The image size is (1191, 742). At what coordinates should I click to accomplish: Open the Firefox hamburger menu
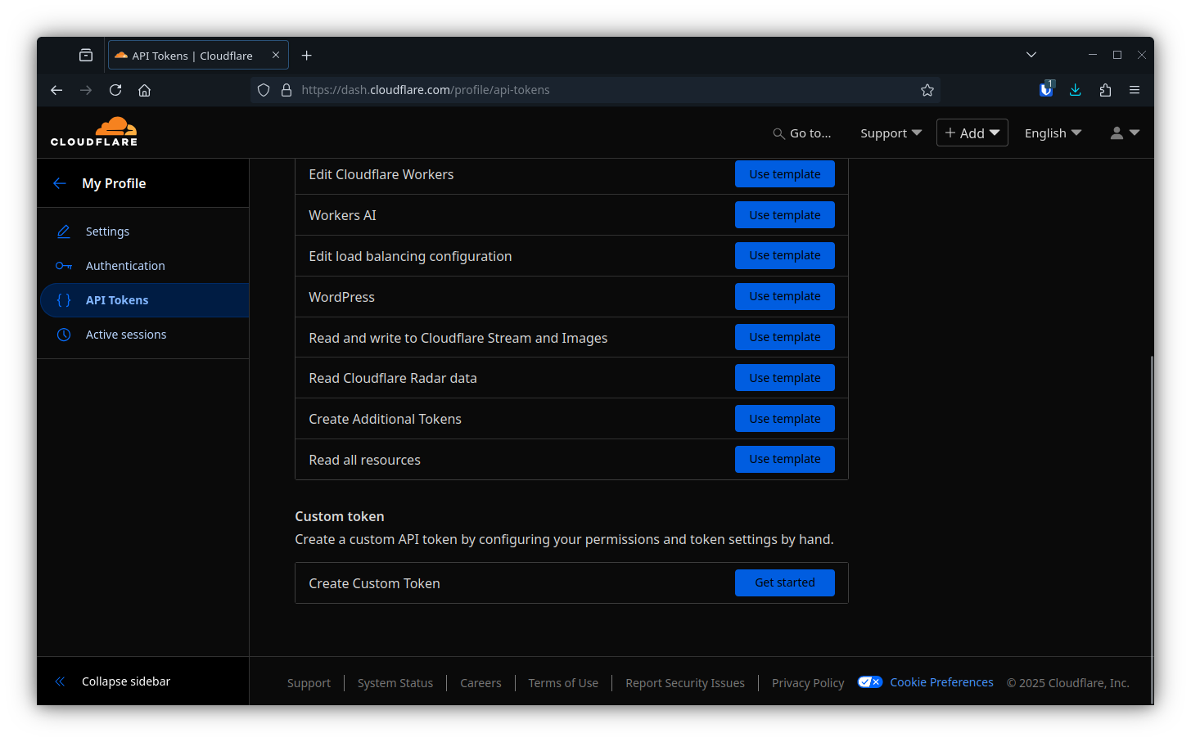click(x=1135, y=90)
